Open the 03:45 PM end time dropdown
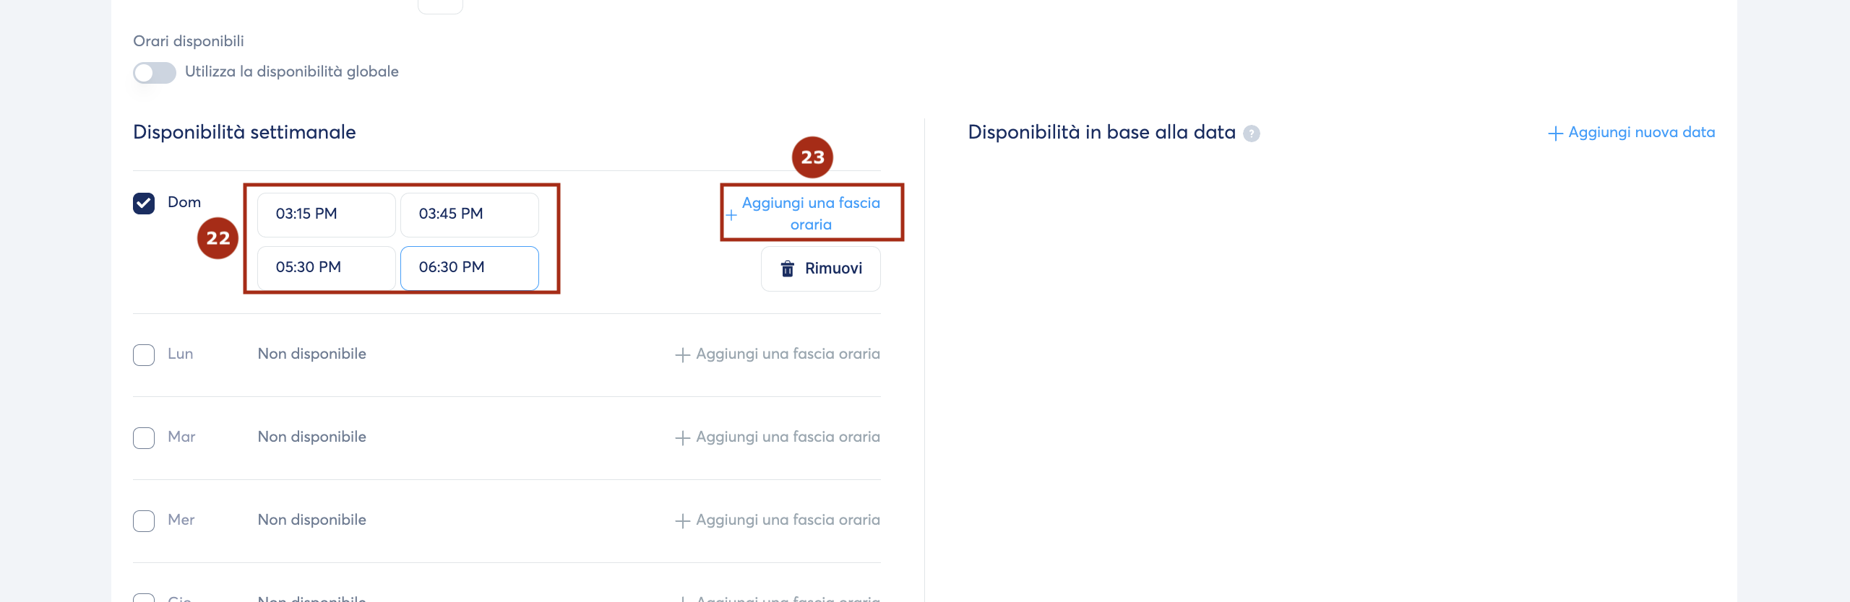 point(470,214)
